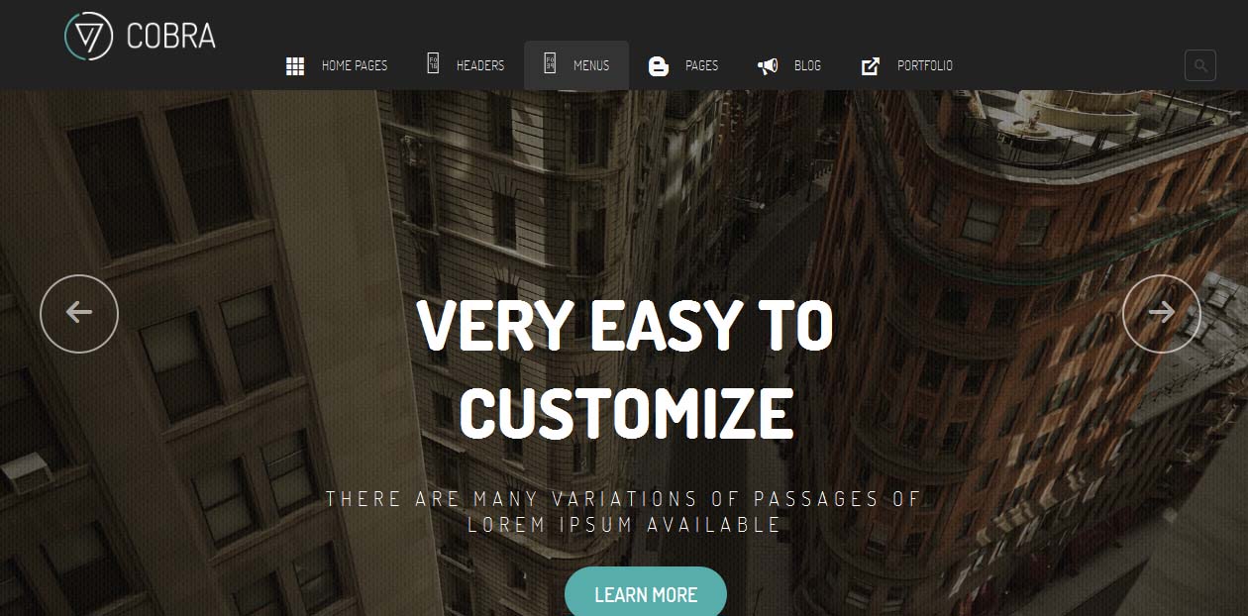Click the grid icon beside Home Pages

click(x=295, y=66)
